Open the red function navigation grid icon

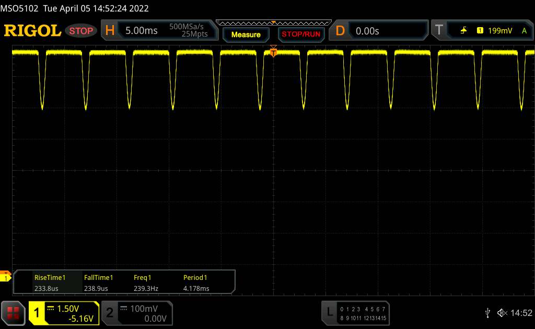tap(13, 313)
